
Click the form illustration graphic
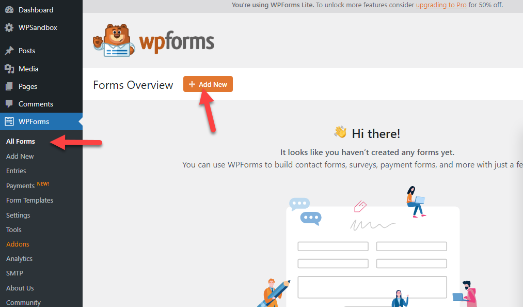pyautogui.click(x=367, y=247)
